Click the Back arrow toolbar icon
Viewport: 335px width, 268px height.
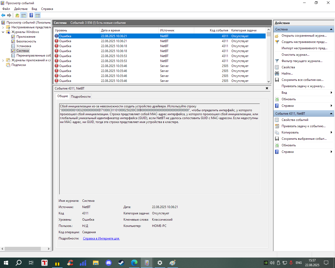pos(3,15)
